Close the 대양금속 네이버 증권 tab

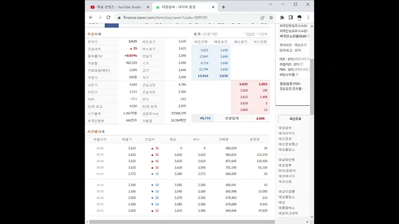point(213,7)
